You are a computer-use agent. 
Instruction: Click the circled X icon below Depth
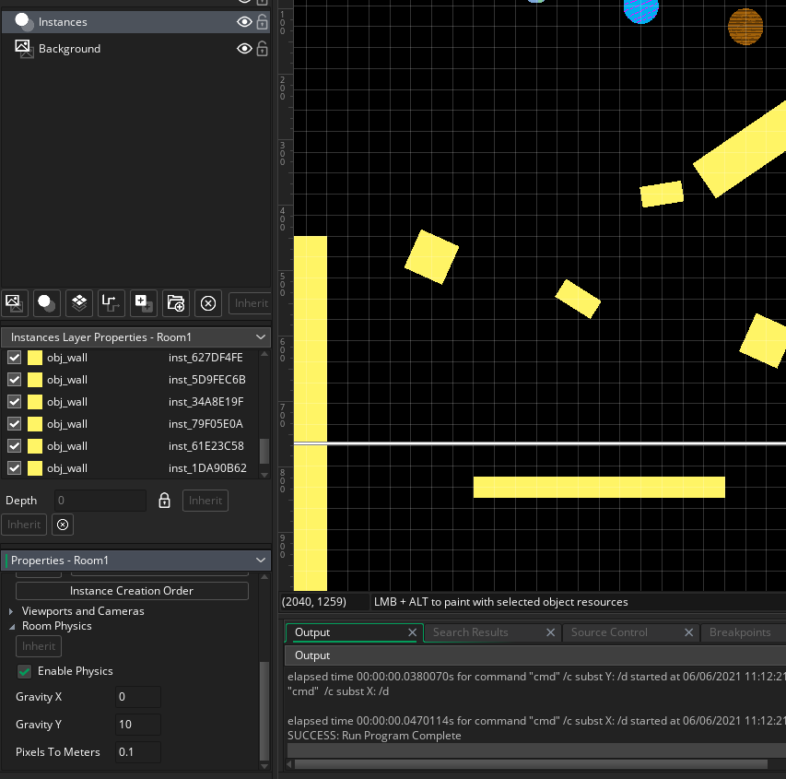(x=63, y=525)
